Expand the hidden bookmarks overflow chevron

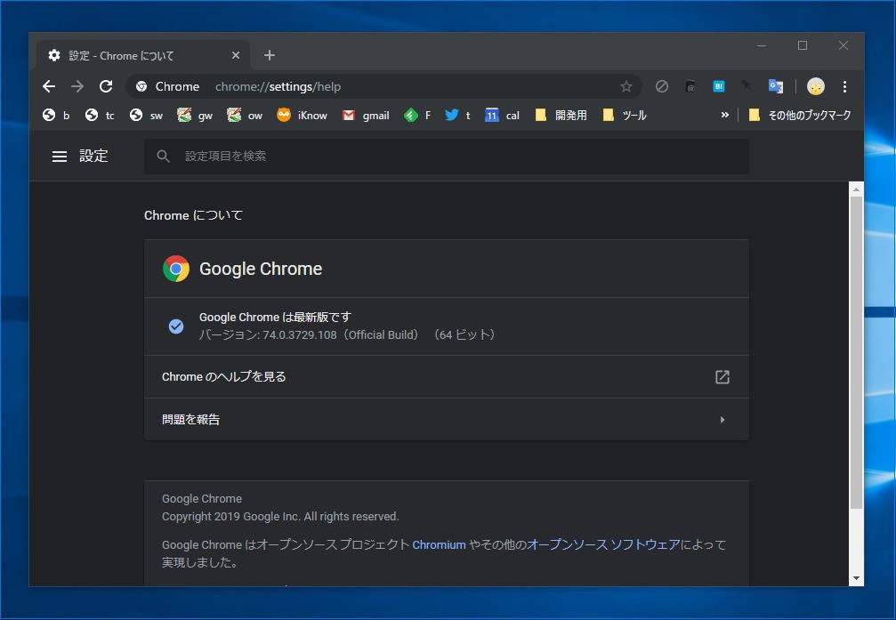724,115
